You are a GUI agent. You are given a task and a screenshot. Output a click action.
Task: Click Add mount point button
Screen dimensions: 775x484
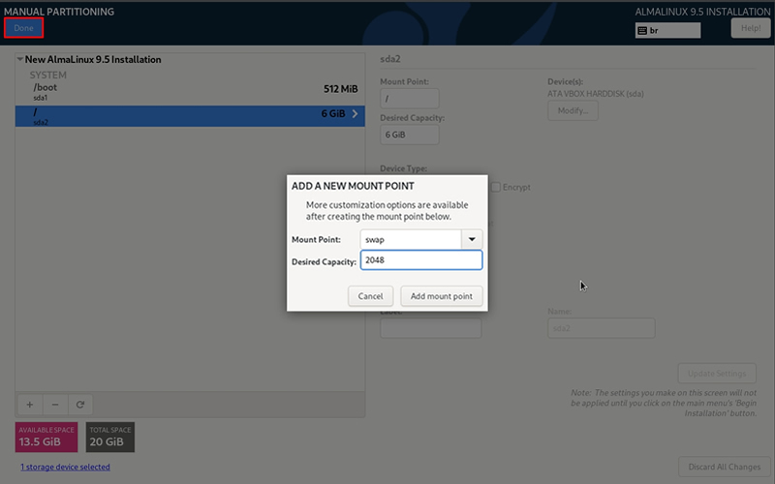(x=442, y=296)
